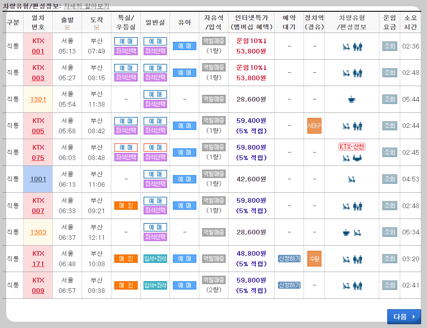The height and width of the screenshot is (328, 427).
Task: Click the family seating icon in KTX 003 row
Action: point(357,74)
